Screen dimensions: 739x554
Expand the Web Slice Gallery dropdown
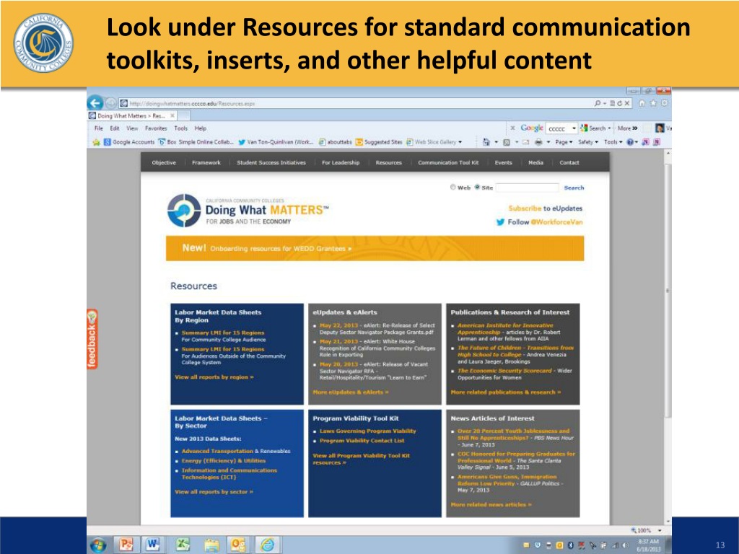460,142
